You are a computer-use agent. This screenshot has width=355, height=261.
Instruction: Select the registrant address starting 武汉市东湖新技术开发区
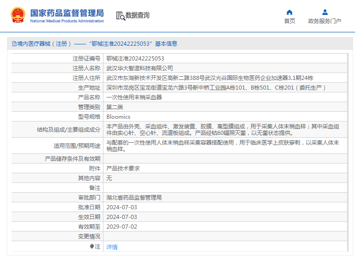(210, 78)
